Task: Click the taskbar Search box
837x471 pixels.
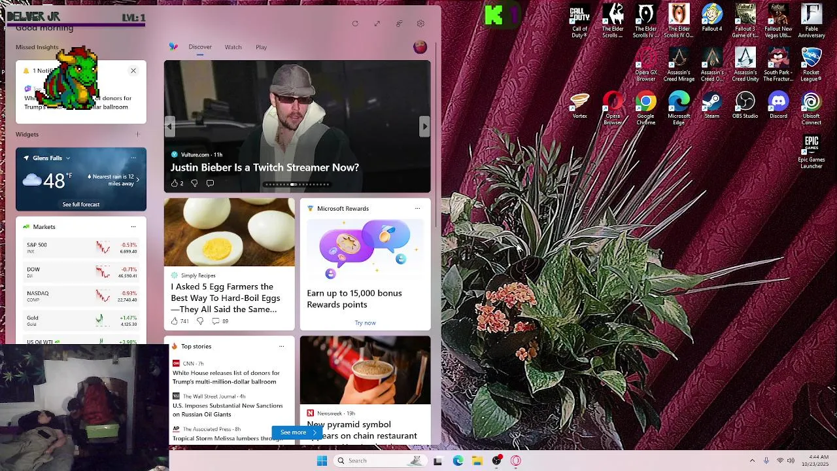Action: [380, 461]
